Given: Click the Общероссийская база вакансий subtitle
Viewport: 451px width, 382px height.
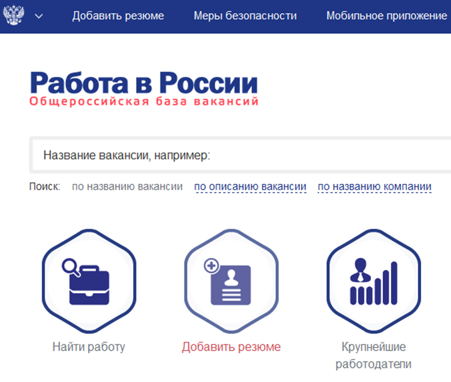Looking at the screenshot, I should pyautogui.click(x=144, y=102).
